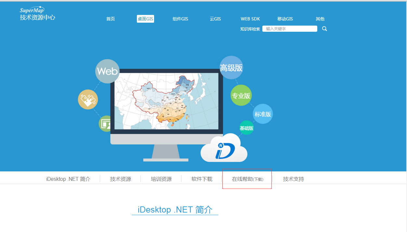Screen dimensions: 407x232
Task: Open the 其他 menu item
Action: [320, 19]
